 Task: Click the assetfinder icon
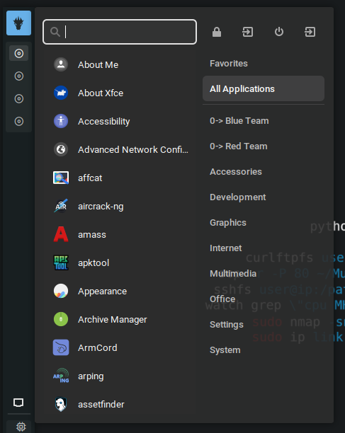click(x=61, y=404)
